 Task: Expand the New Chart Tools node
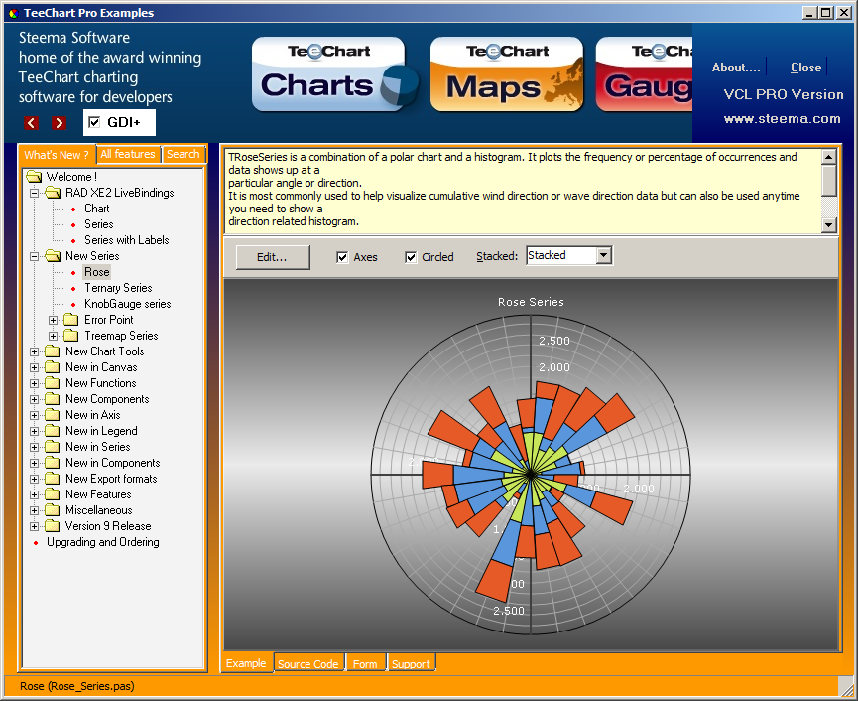[x=34, y=351]
